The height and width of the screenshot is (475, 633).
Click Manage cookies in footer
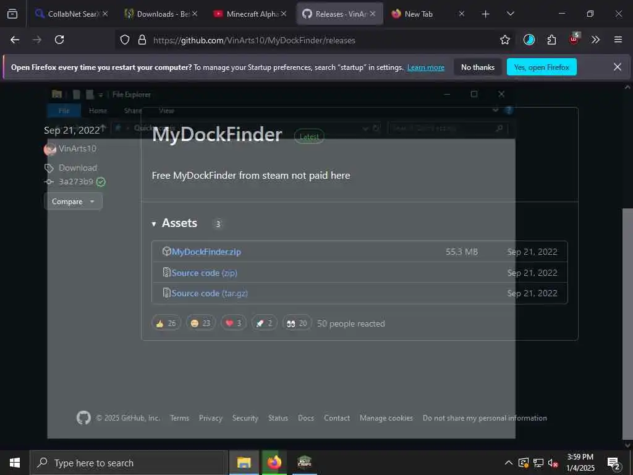(386, 417)
